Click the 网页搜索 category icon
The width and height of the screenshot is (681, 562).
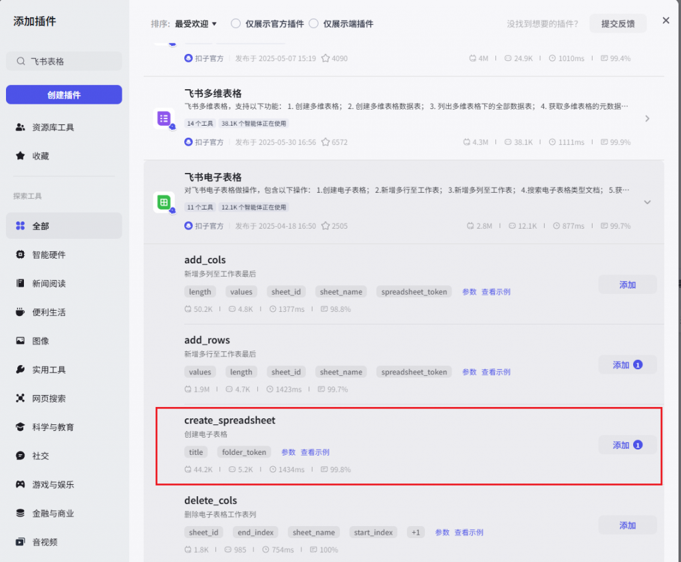click(21, 398)
